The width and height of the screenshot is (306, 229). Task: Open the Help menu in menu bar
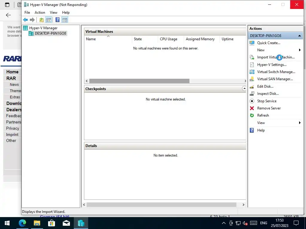pyautogui.click(x=66, y=13)
